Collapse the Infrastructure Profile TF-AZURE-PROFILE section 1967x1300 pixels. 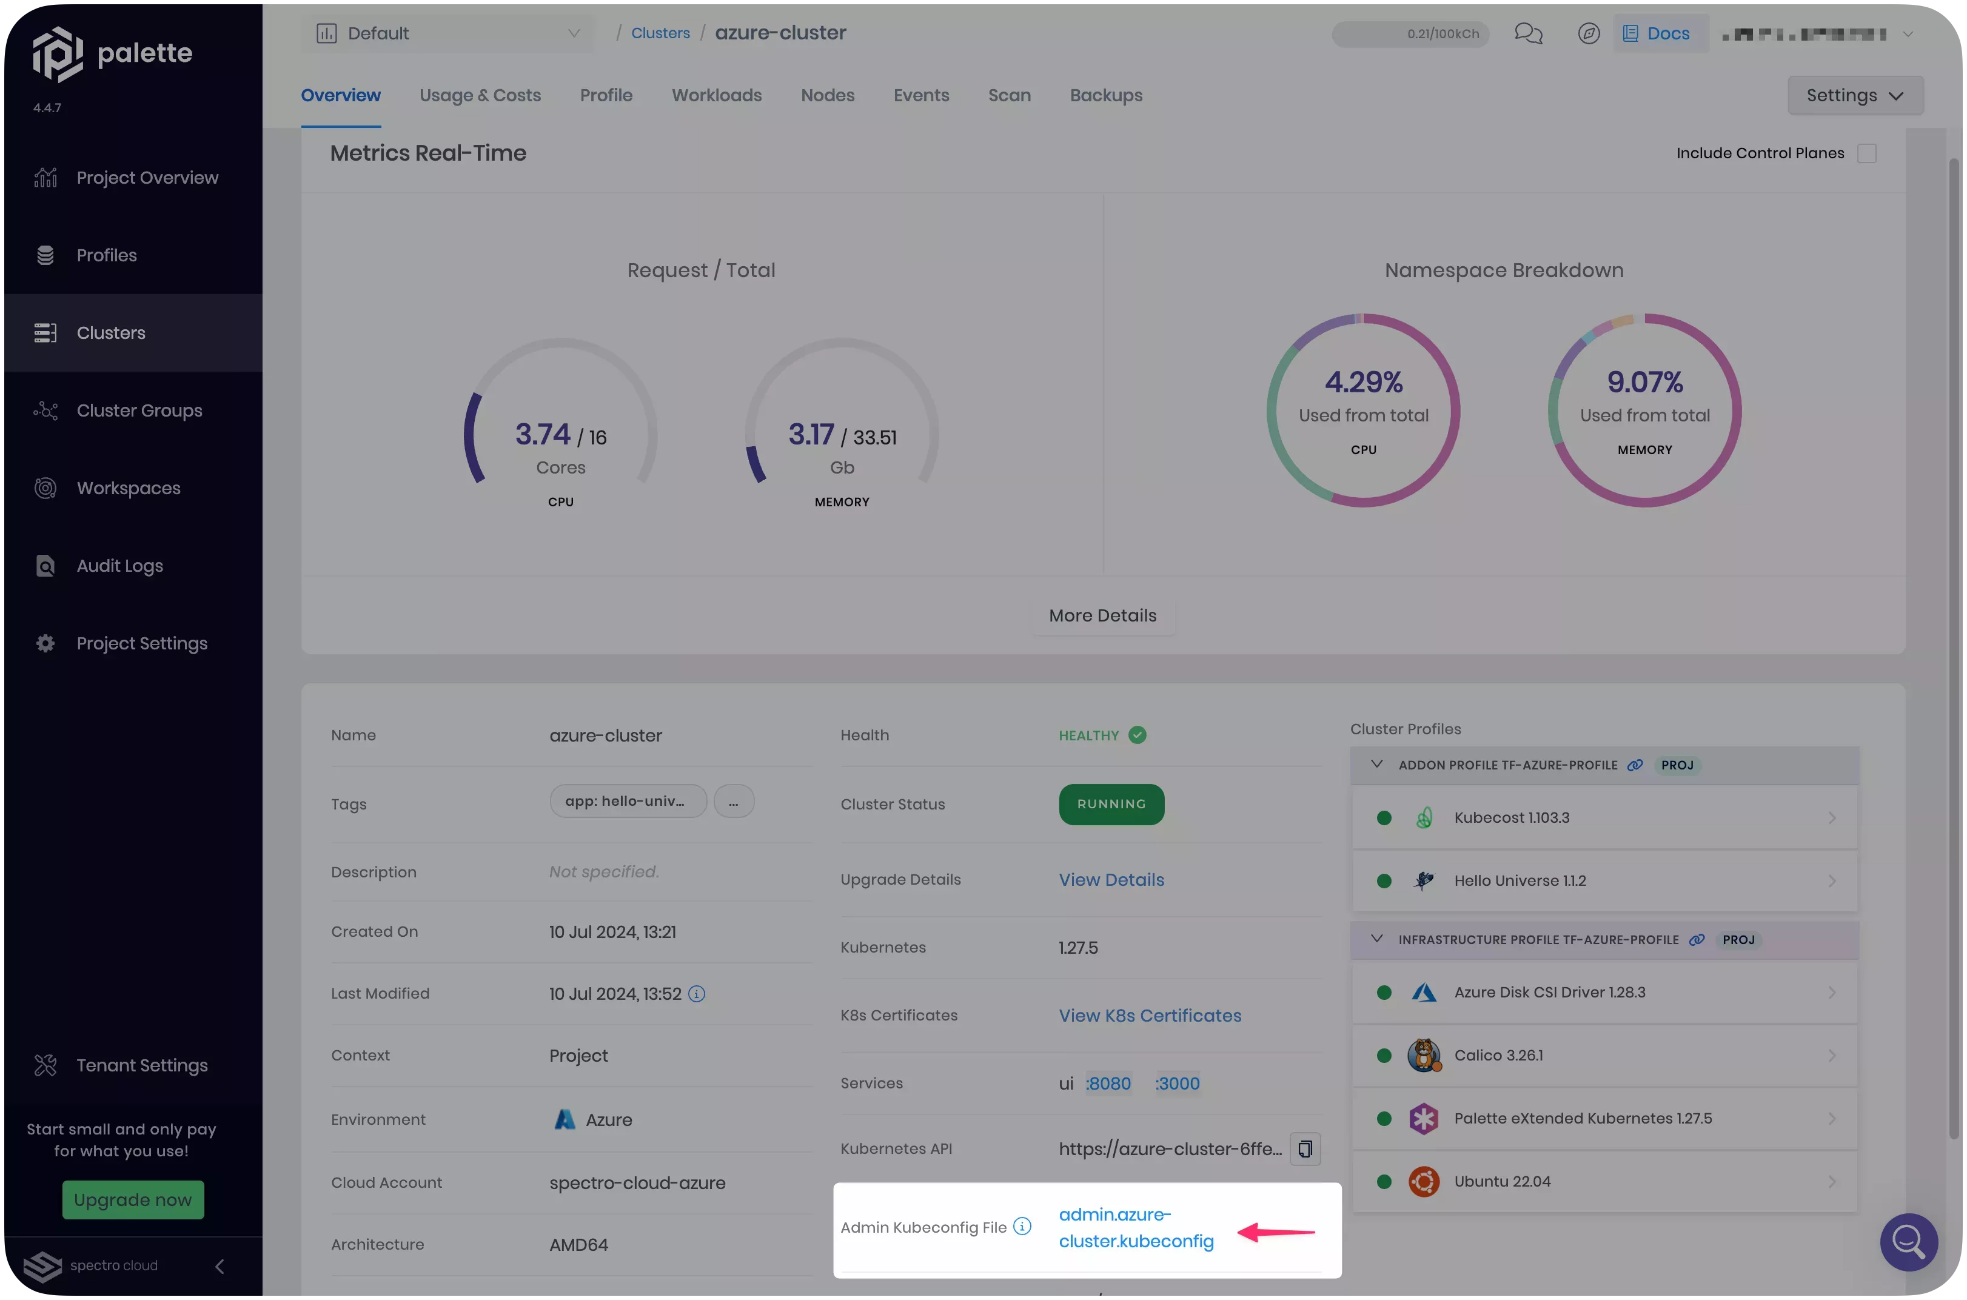point(1376,939)
